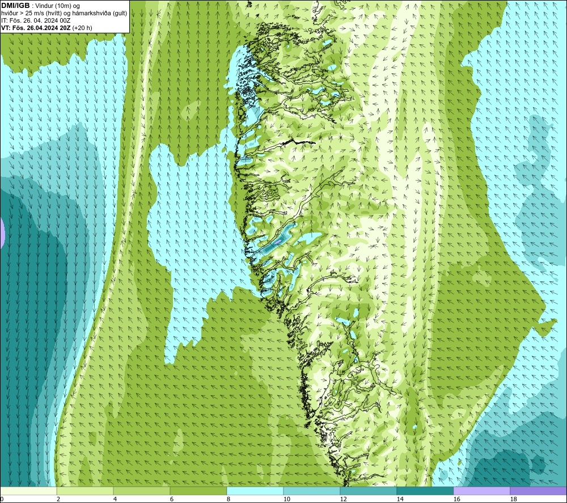Pick the 4–6 m/s medium green swatch
Image resolution: width=567 pixels, height=503 pixels.
pos(142,491)
